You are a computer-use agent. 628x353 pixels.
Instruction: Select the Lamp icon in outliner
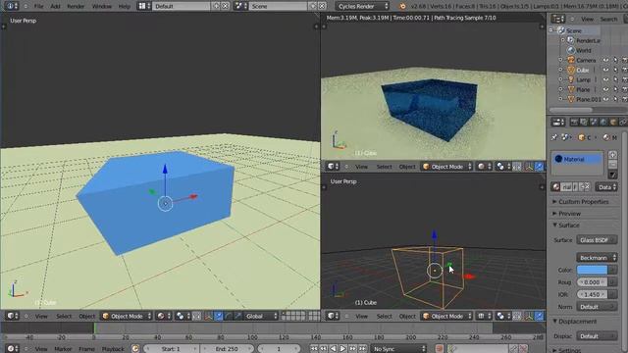[571, 79]
